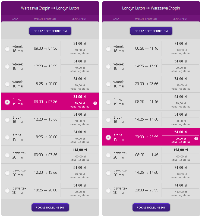Show next days for Londyn to Warszawa flights

coord(151,207)
